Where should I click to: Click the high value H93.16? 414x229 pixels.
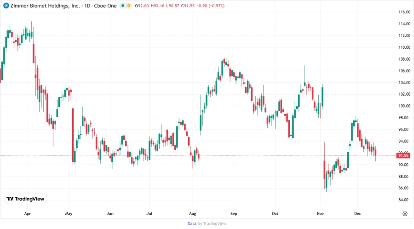click(157, 6)
